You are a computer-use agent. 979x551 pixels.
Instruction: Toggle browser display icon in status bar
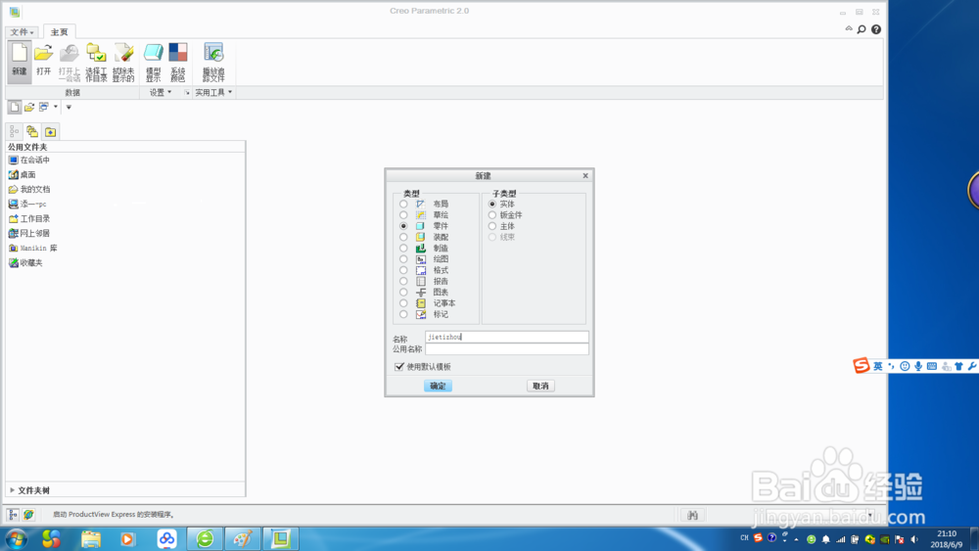pyautogui.click(x=28, y=514)
